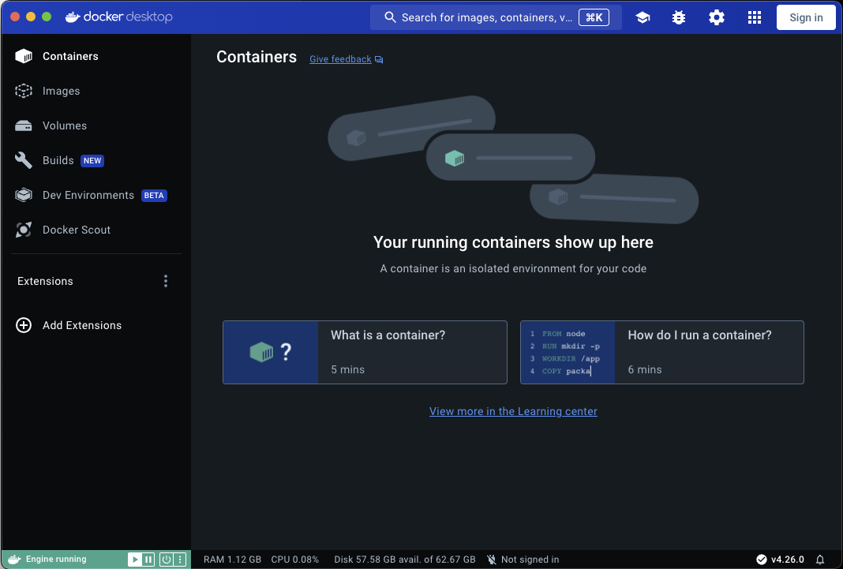Open the Docker apps grid icon
843x569 pixels.
tap(755, 17)
